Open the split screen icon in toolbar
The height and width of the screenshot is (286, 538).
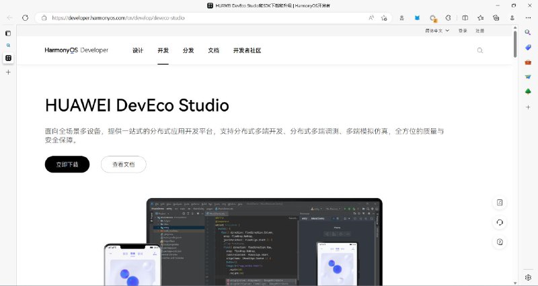pyautogui.click(x=465, y=18)
